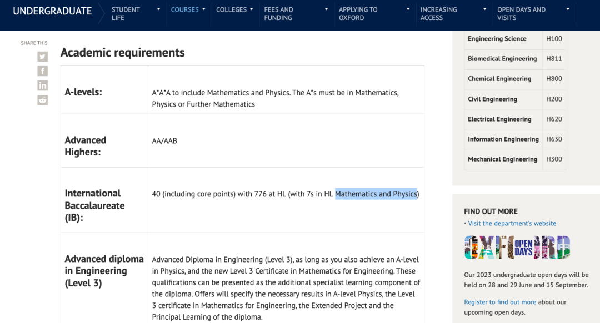Open the Colleges menu item

point(231,9)
